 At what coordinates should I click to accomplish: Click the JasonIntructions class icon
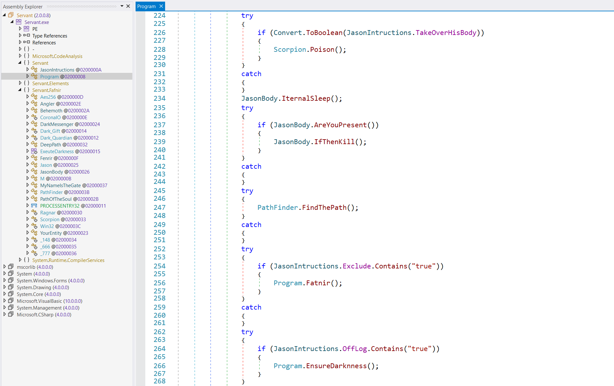34,69
